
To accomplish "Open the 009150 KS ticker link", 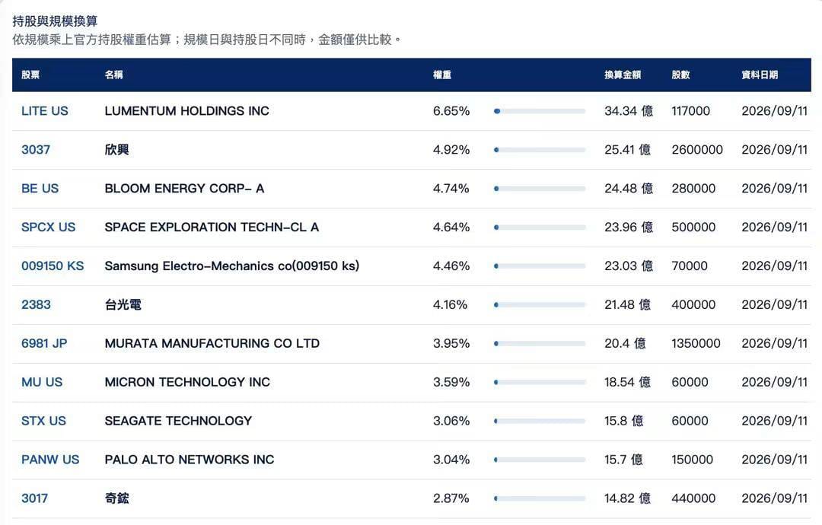I will [53, 266].
